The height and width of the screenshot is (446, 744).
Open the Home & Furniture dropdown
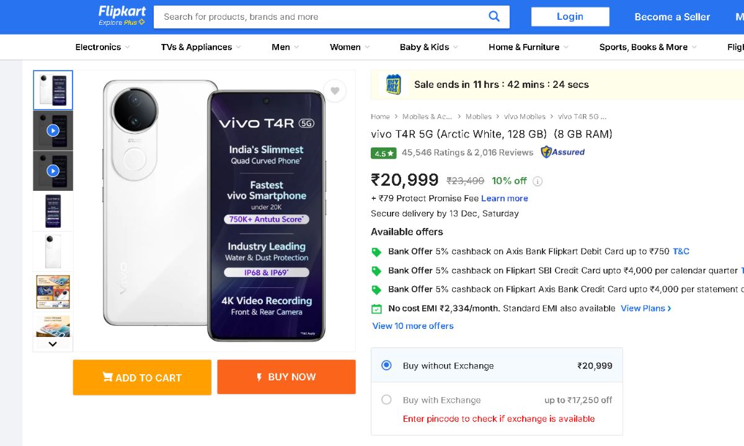(x=528, y=47)
